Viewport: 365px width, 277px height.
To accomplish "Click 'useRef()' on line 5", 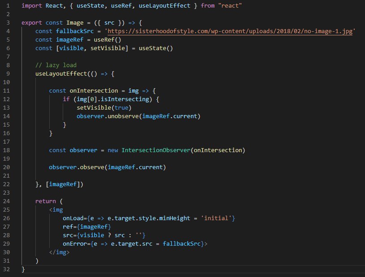I will 107,40.
